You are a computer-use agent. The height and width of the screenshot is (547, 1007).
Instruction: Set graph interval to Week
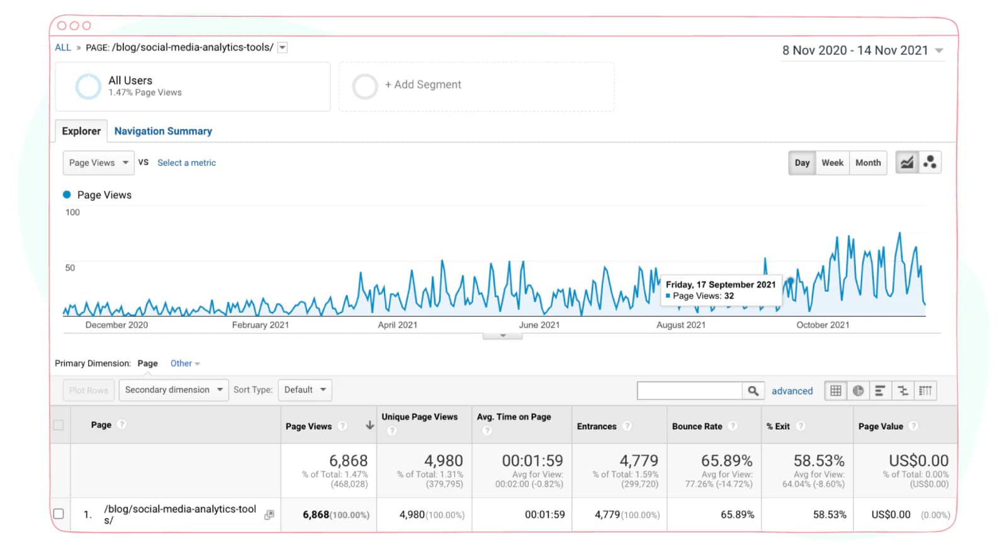click(x=832, y=163)
